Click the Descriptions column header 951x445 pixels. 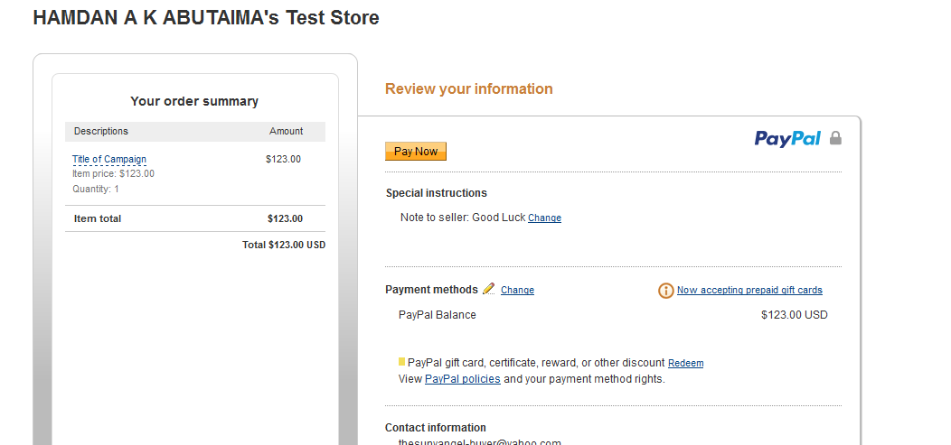[x=101, y=132]
